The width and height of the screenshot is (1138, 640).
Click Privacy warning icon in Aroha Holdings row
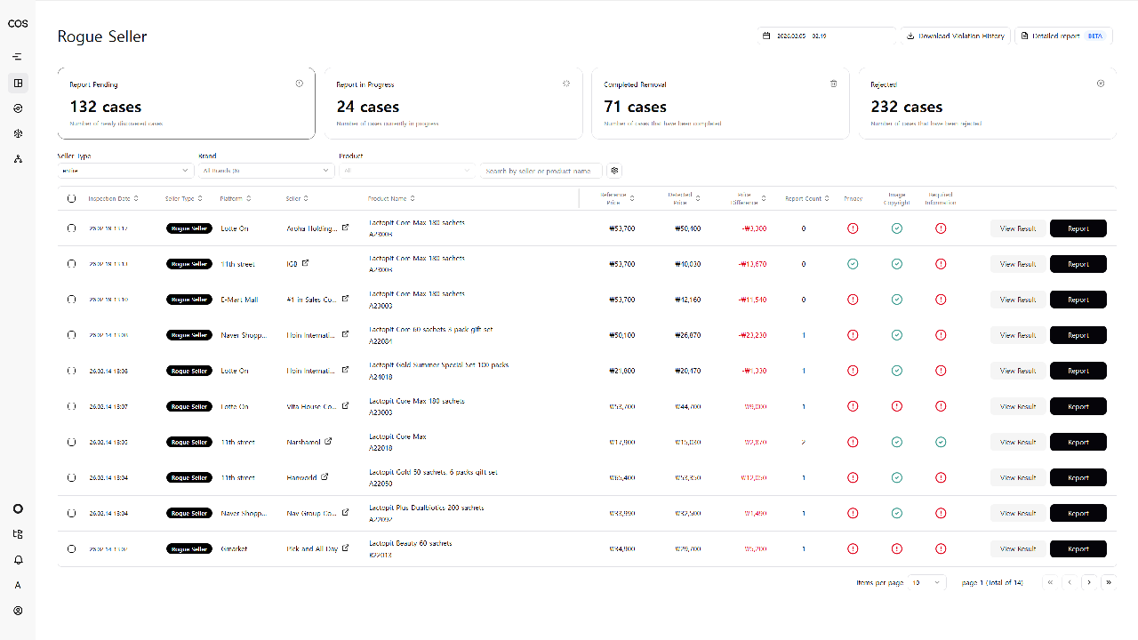click(x=853, y=228)
